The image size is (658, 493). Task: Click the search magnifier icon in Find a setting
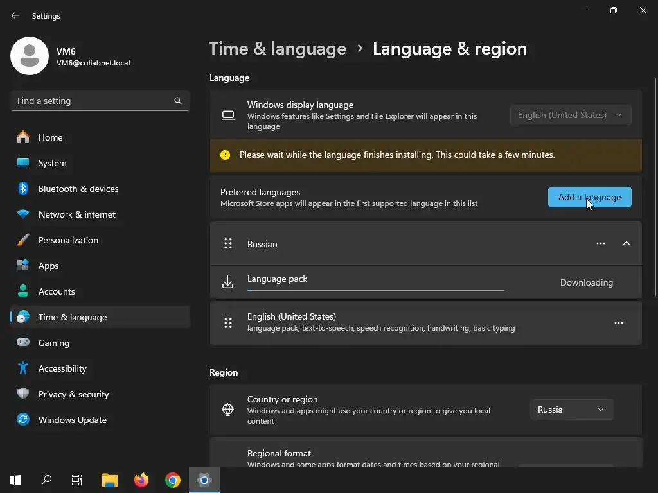point(178,101)
